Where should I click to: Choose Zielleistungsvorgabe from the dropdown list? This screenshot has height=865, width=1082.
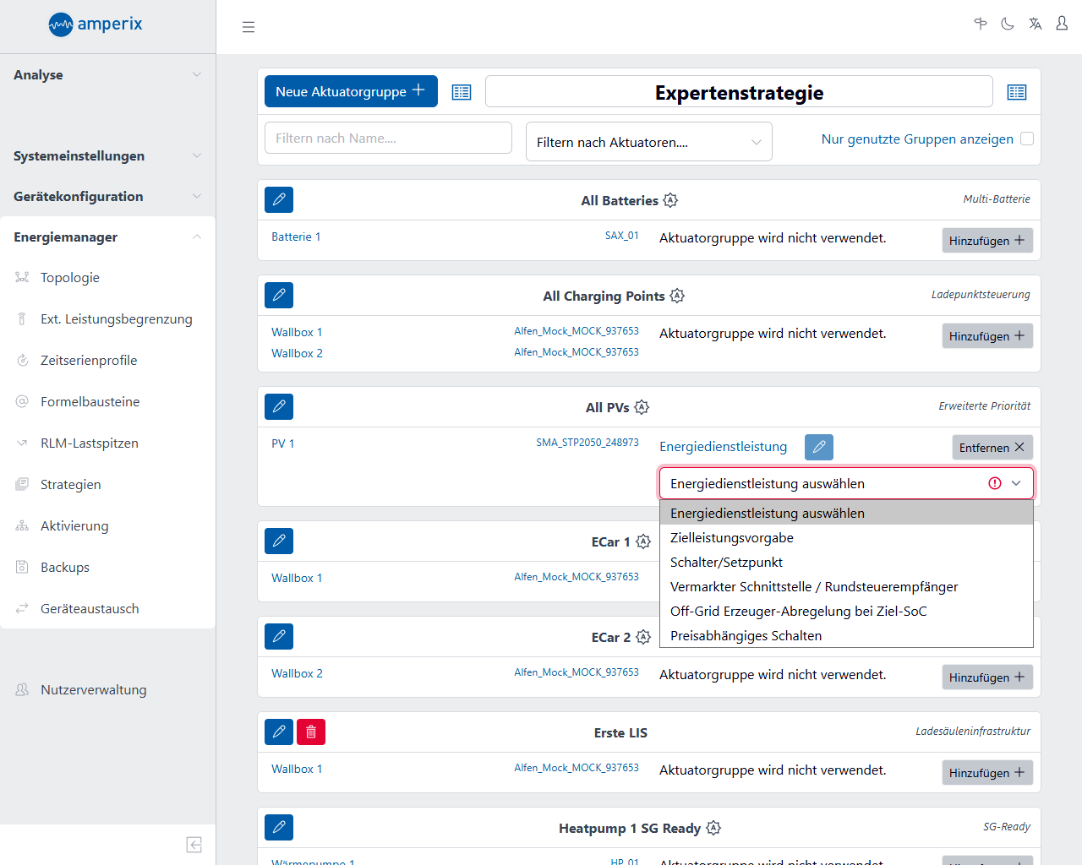(x=732, y=538)
